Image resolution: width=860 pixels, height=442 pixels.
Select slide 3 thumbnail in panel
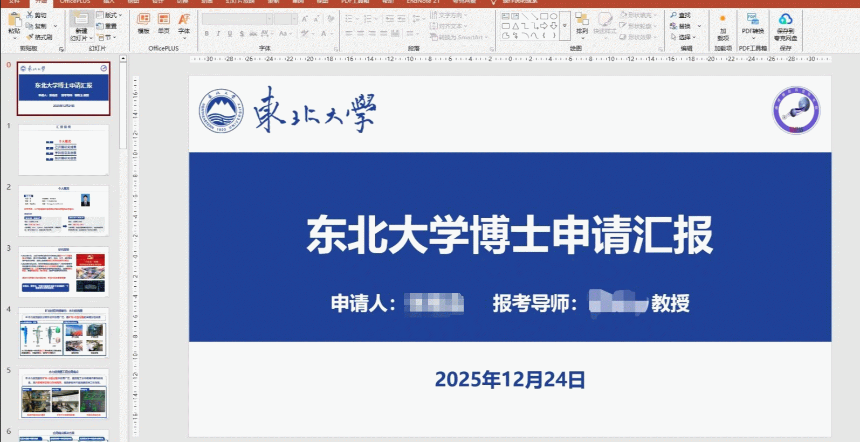[64, 272]
